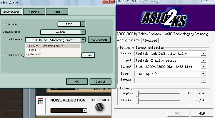
Task: Click the Interface ASIO value field
Action: 69,24
